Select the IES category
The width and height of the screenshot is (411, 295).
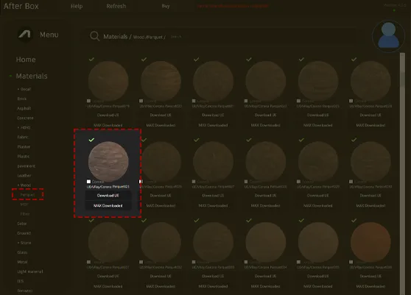(20, 281)
